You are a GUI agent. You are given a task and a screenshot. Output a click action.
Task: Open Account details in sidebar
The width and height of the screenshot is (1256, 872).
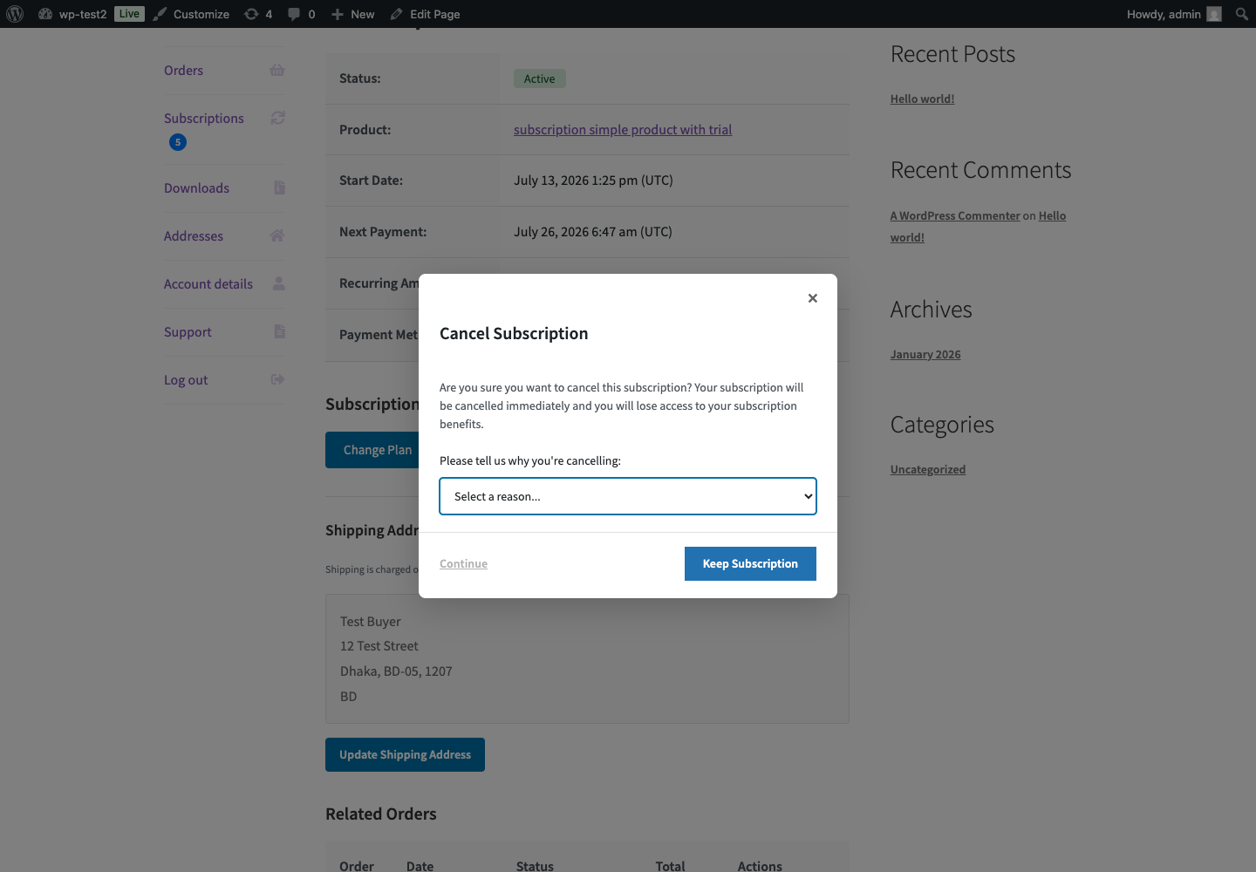click(208, 284)
